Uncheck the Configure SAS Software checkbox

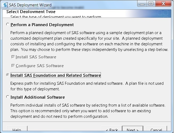13,66
